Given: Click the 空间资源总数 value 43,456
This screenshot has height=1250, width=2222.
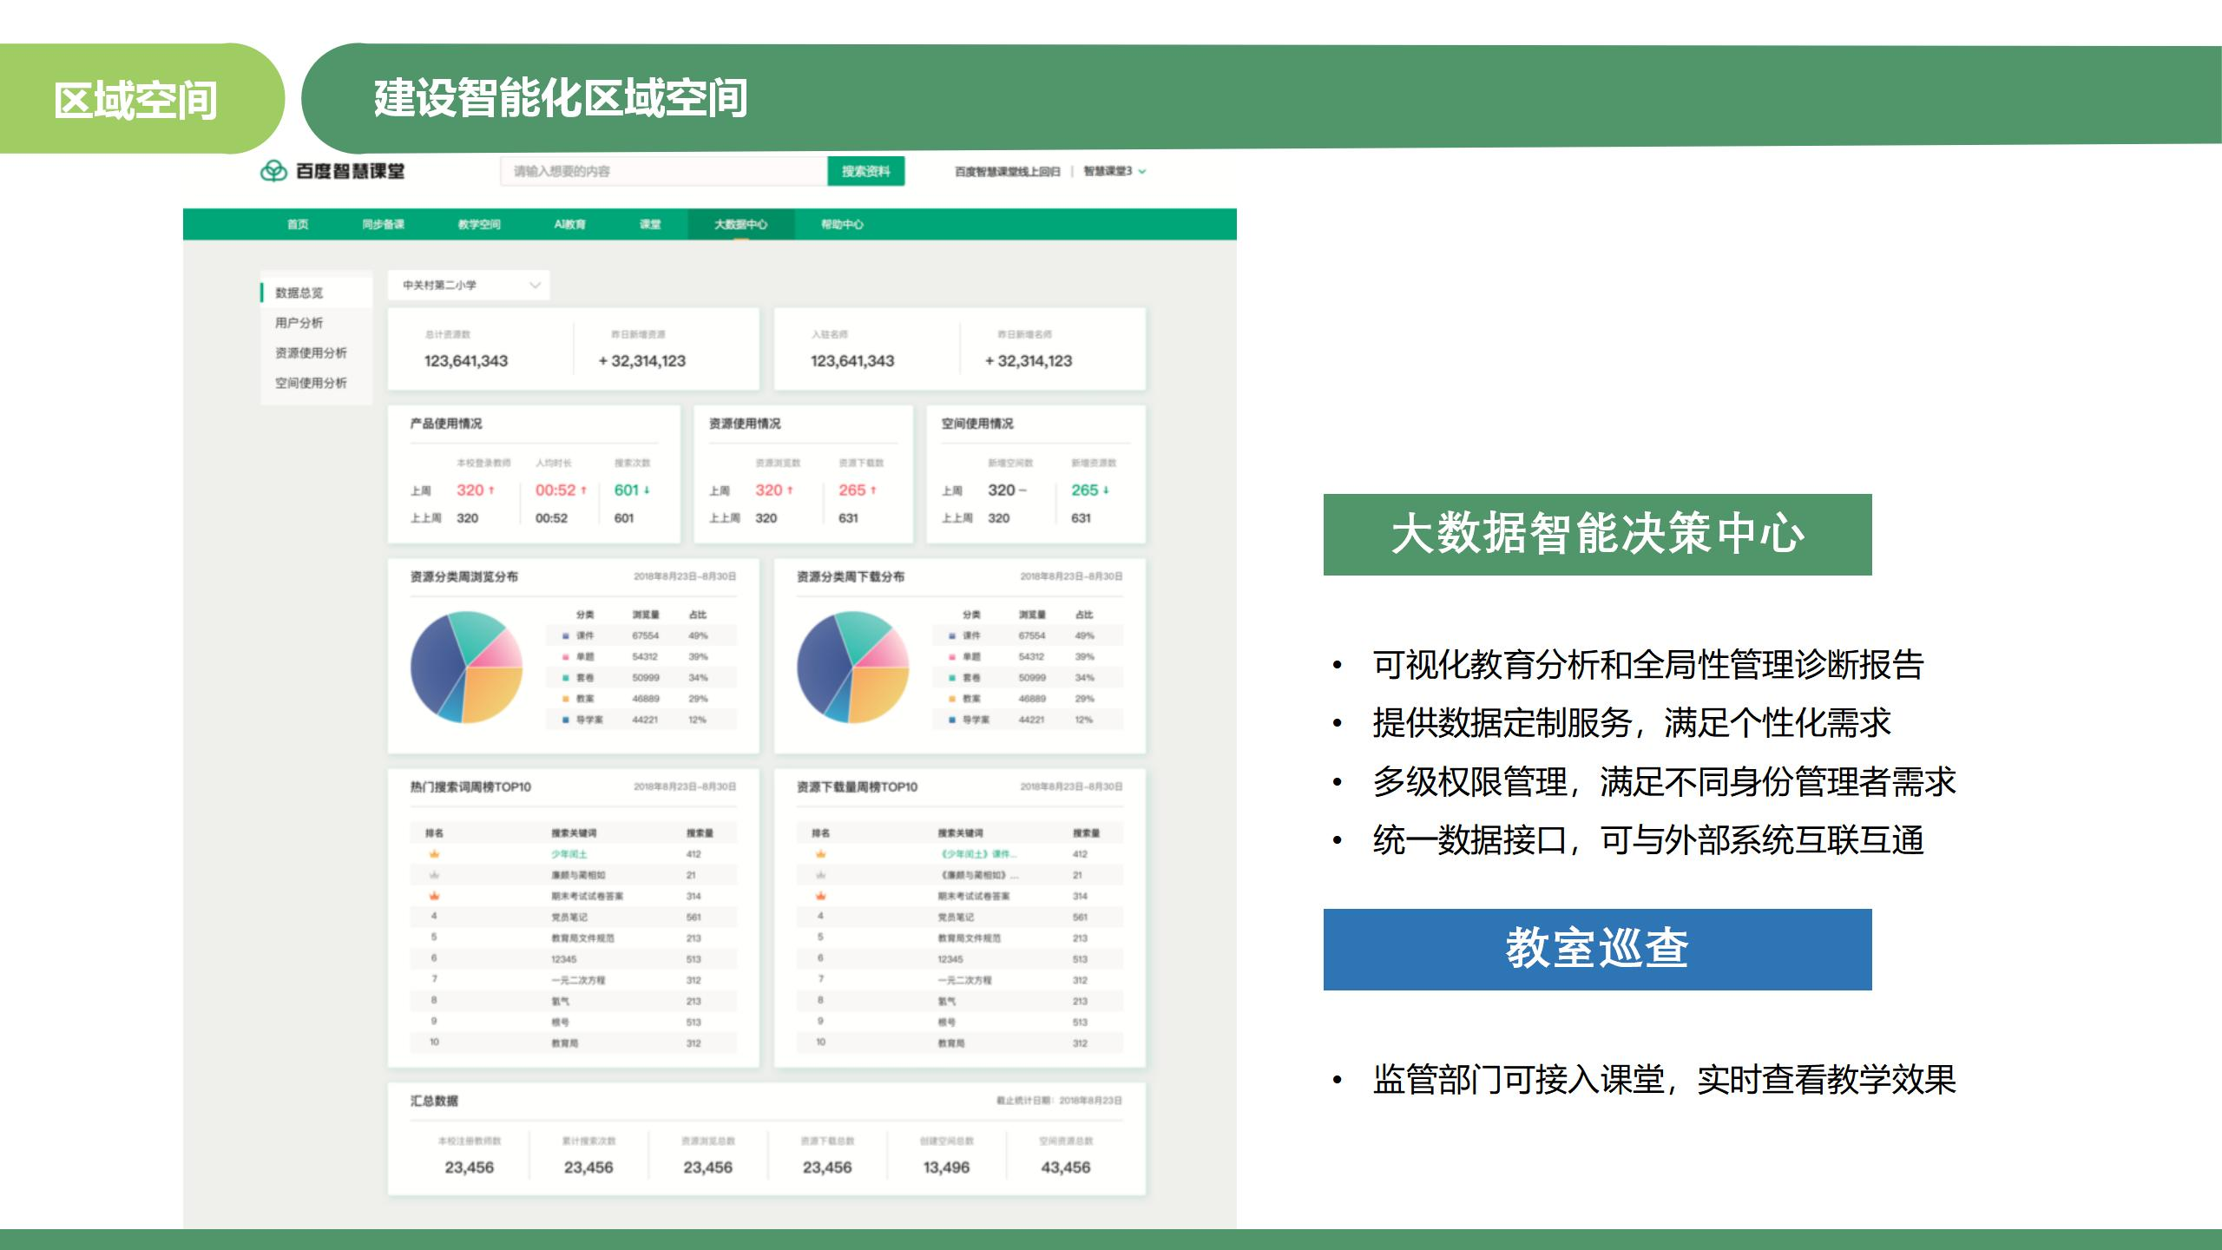Looking at the screenshot, I should tap(1065, 1168).
